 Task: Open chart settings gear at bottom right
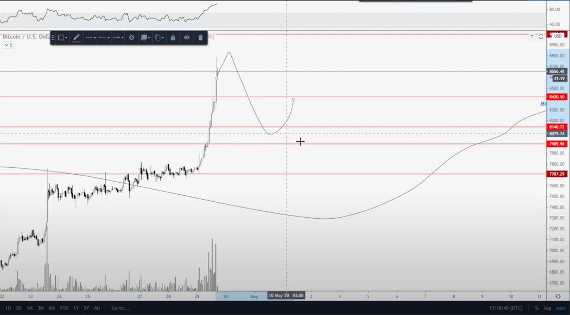tap(558, 296)
